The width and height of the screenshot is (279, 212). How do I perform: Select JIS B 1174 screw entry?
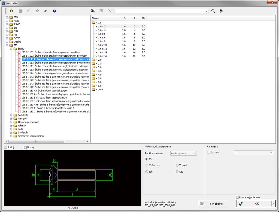click(55, 73)
